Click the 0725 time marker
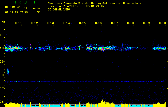168x107 pixels. [82, 23]
